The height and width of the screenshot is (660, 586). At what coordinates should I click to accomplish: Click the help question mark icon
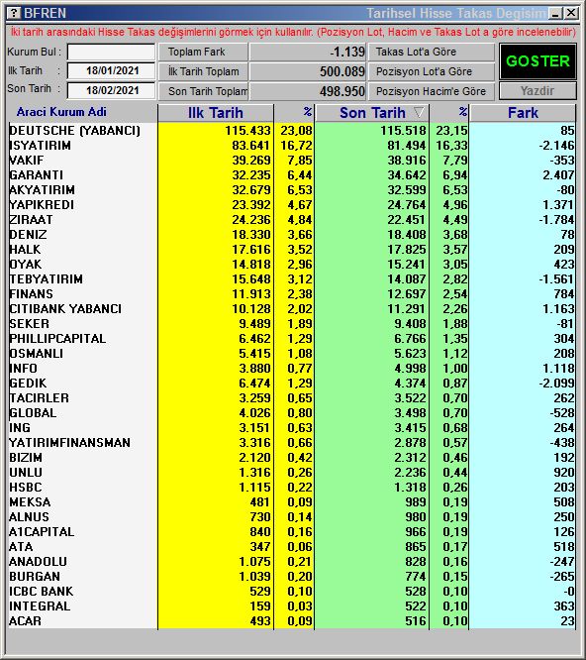click(14, 13)
